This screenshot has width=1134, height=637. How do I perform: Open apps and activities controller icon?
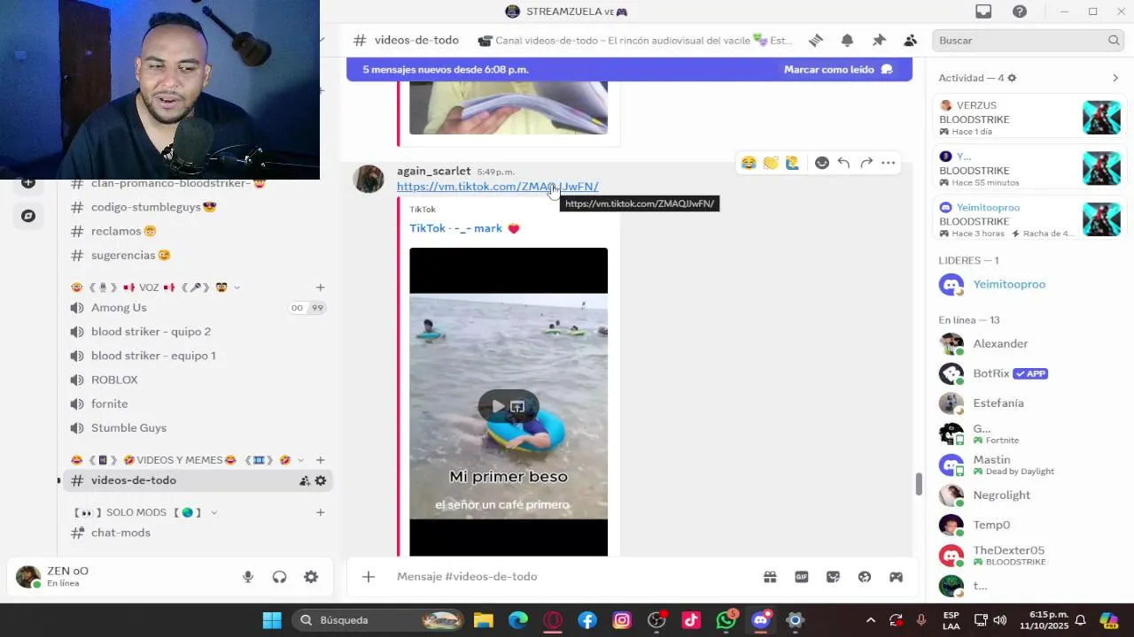point(897,577)
